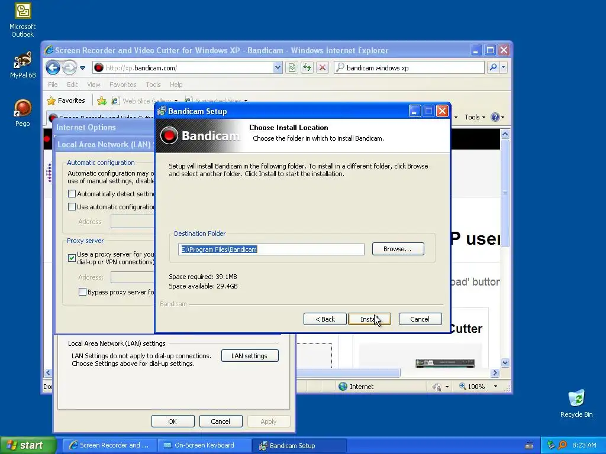Viewport: 606px width, 454px height.
Task: Open Tools menu in menu bar
Action: point(153,85)
